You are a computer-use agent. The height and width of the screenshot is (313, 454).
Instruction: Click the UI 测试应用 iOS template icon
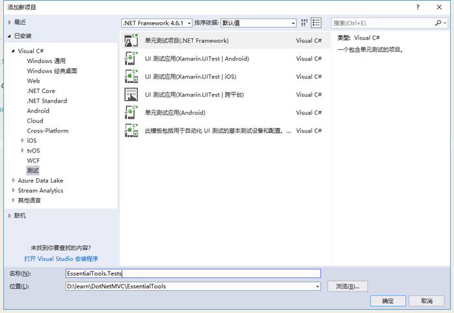point(131,76)
